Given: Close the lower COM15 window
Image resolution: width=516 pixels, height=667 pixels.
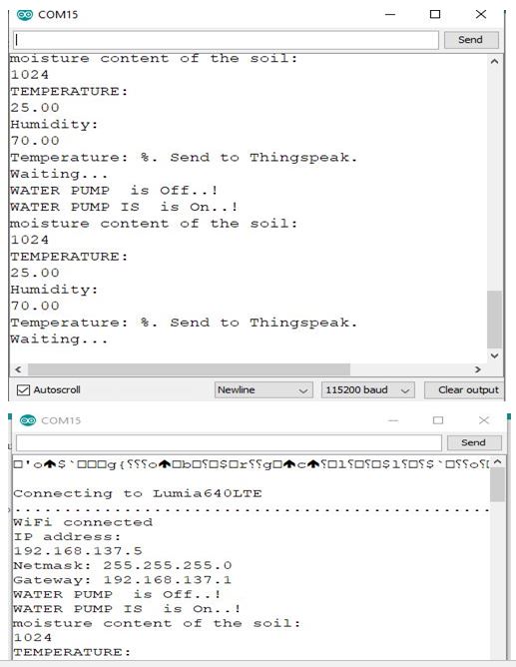Looking at the screenshot, I should point(484,420).
